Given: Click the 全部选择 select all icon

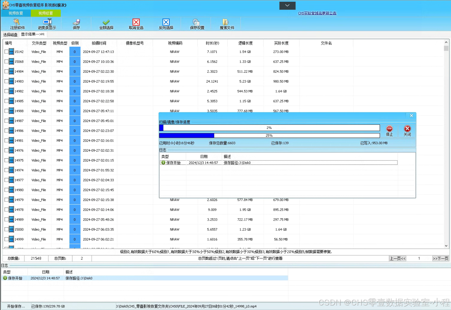Looking at the screenshot, I should click(x=106, y=22).
